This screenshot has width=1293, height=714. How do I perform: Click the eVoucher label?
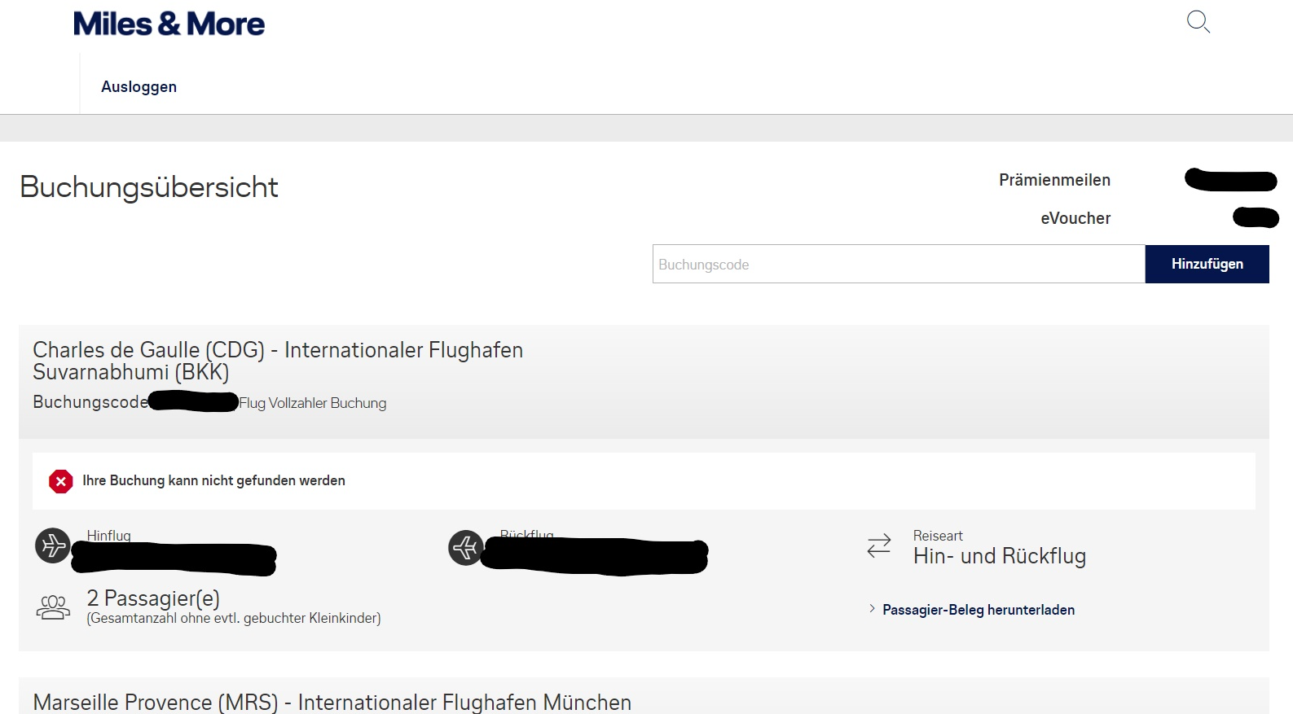point(1075,218)
